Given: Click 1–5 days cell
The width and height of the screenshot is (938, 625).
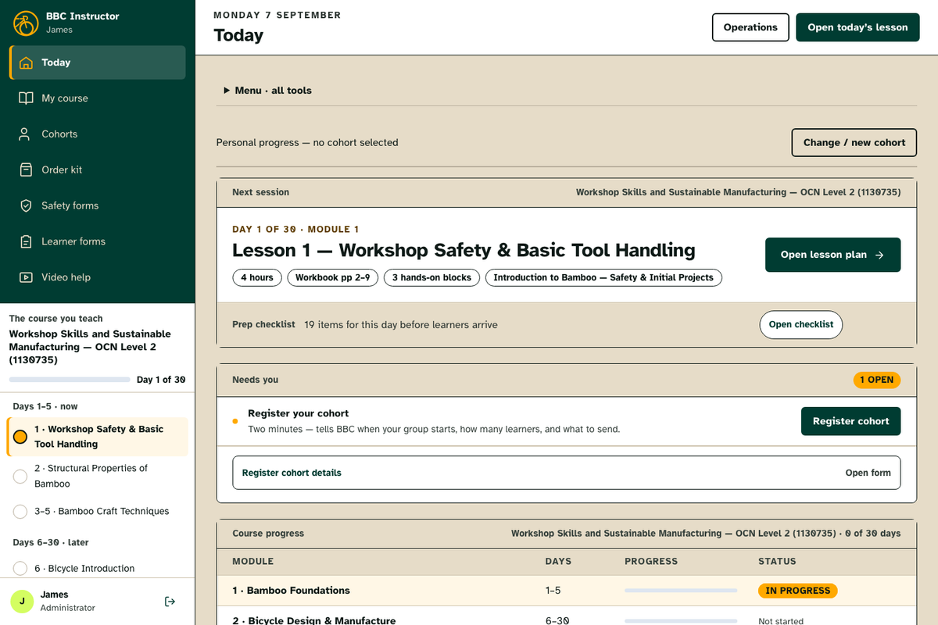Looking at the screenshot, I should coord(553,591).
